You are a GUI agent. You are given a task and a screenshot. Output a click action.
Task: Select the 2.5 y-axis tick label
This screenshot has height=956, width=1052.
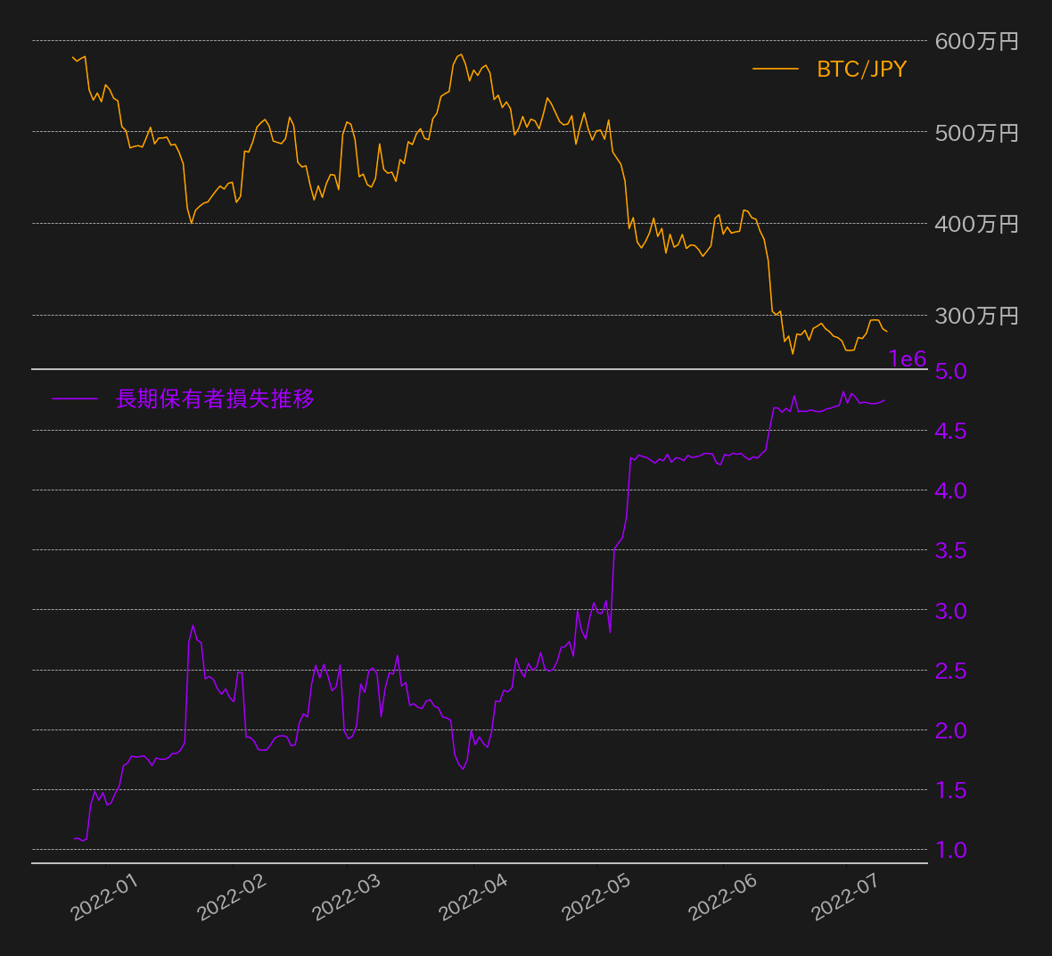click(950, 671)
